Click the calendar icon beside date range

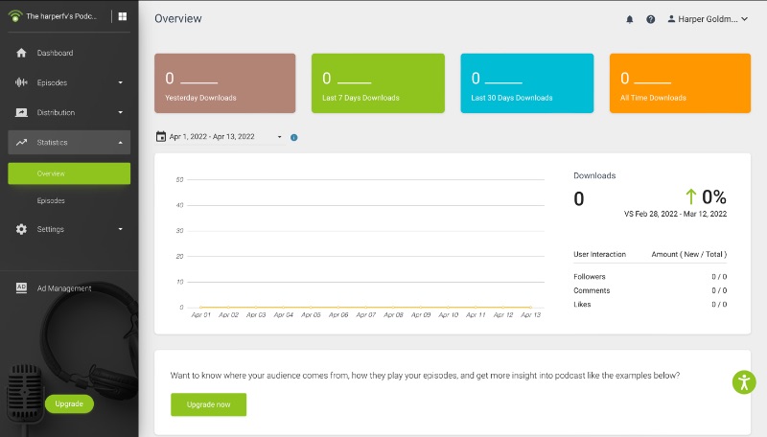(x=161, y=136)
